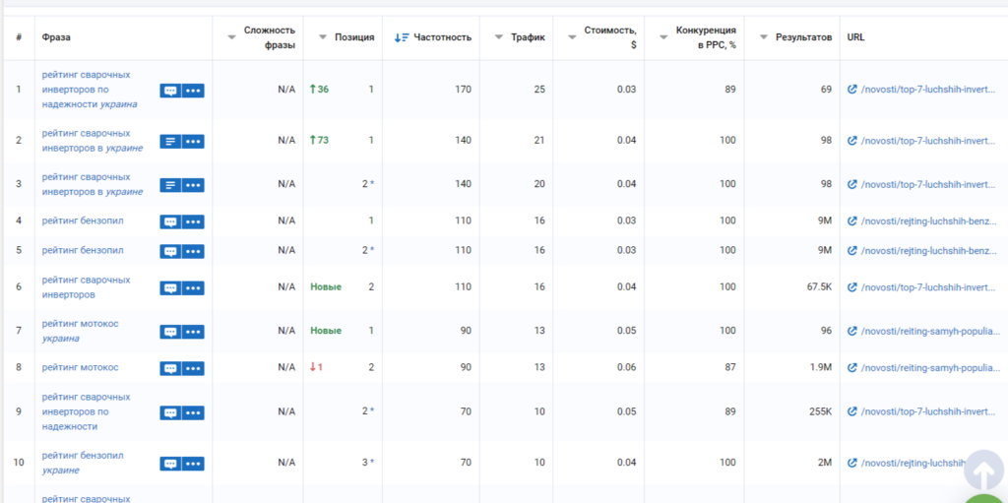Click comment bubble icon in row 8

click(170, 368)
